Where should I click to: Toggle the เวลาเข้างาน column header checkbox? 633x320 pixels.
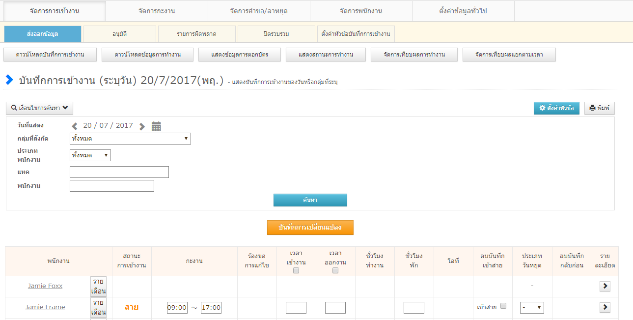pos(296,270)
